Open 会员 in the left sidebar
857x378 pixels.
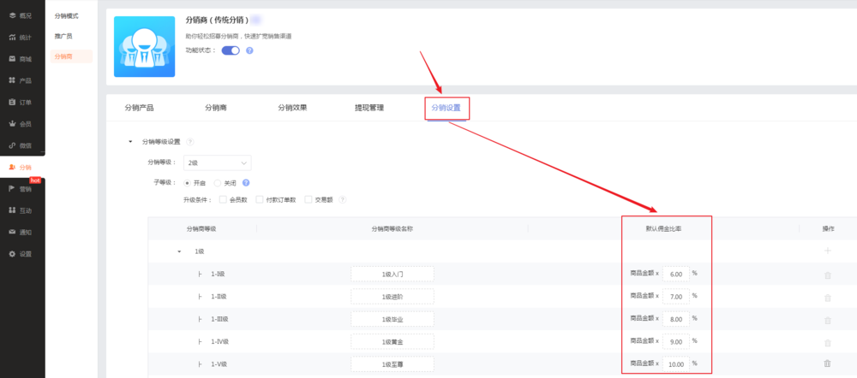click(21, 124)
